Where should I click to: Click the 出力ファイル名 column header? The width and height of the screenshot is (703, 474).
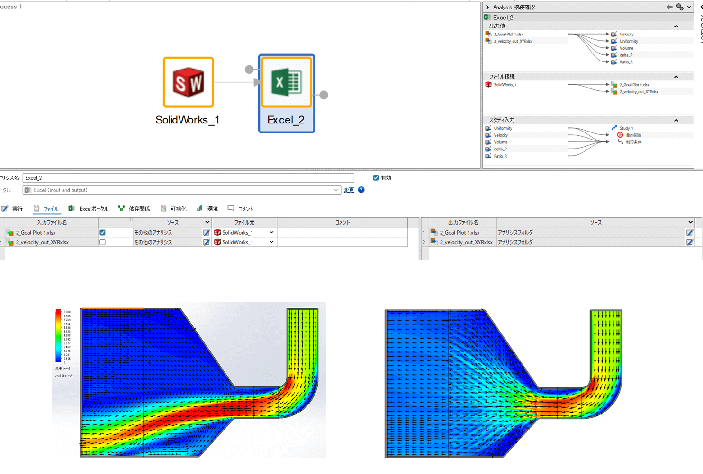coord(463,222)
